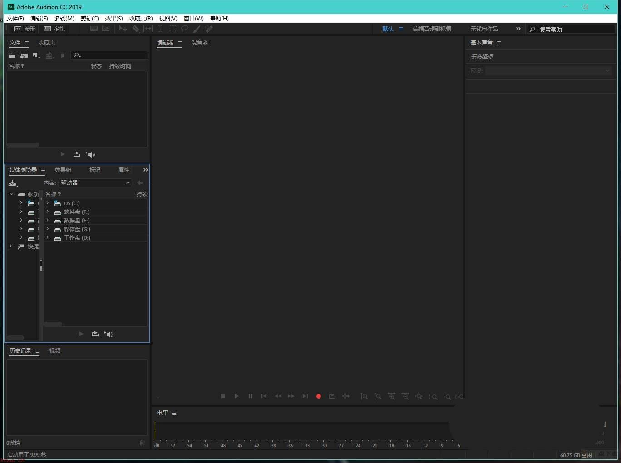Toggle spectral pitch display icon
This screenshot has height=463, width=621.
click(106, 29)
